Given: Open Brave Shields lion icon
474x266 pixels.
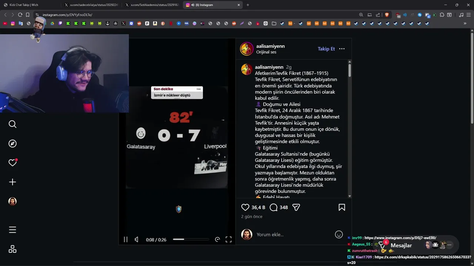Looking at the screenshot, I should click(387, 15).
